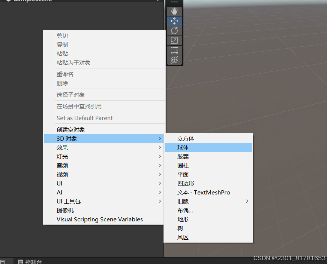The width and height of the screenshot is (327, 264).
Task: Expand the 效果 submenu
Action: 104,147
